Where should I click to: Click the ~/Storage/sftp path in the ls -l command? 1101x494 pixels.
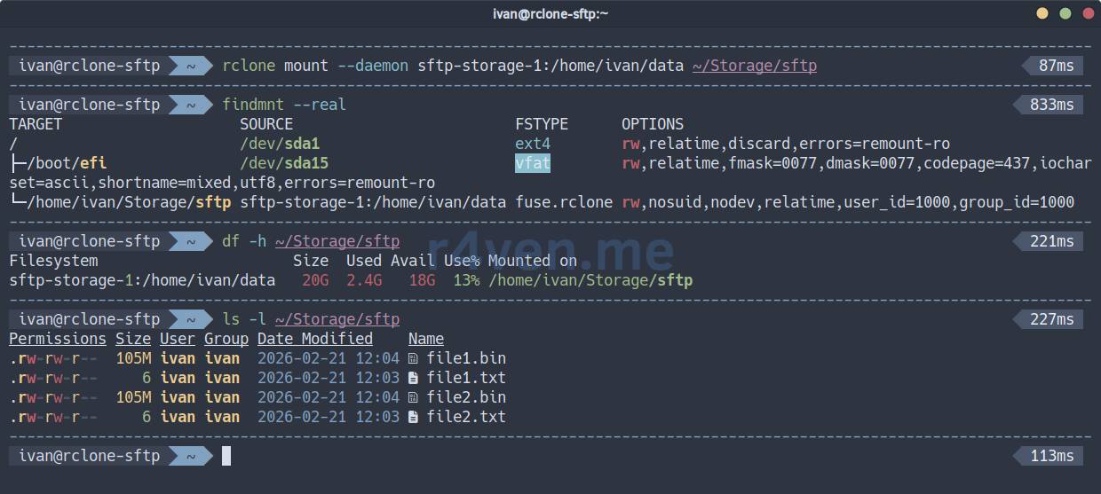pos(337,319)
